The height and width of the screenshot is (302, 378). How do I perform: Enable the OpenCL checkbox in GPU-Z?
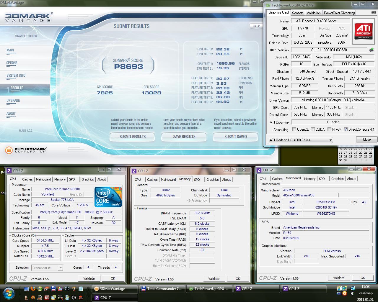click(294, 129)
